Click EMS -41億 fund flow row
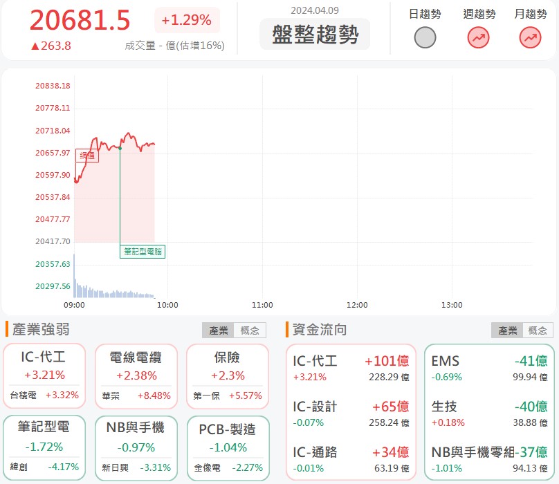Screen dimensions: 559x484 coord(489,368)
